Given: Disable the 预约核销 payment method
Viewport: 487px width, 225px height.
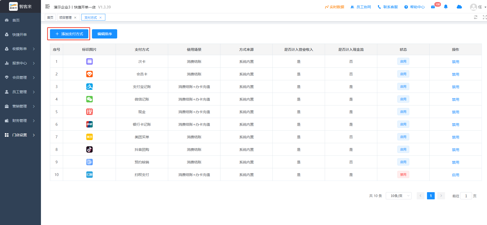Looking at the screenshot, I should 456,162.
